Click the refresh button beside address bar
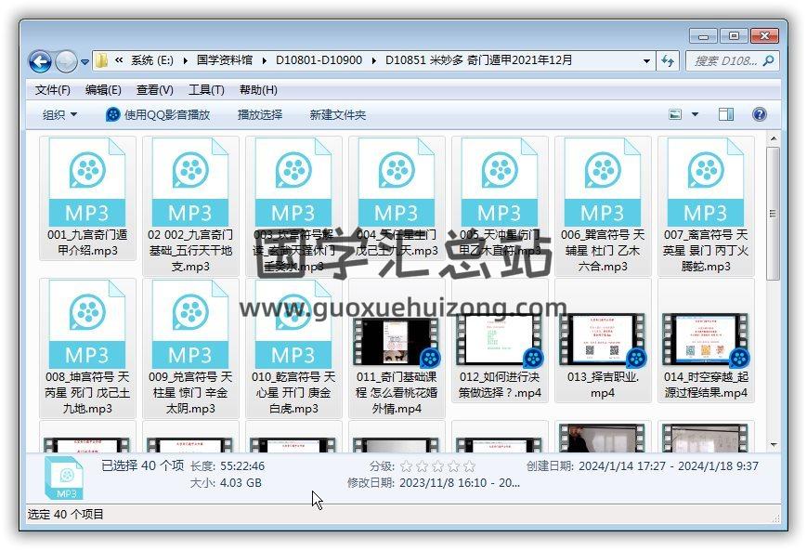 pyautogui.click(x=668, y=61)
